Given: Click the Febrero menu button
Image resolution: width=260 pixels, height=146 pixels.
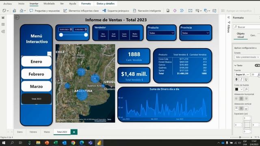Looking at the screenshot, I should (x=36, y=74).
